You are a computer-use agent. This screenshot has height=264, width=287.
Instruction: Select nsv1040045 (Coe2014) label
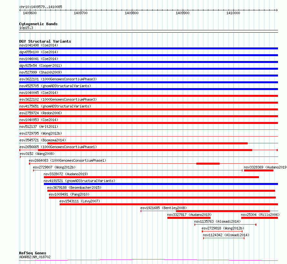(39, 93)
